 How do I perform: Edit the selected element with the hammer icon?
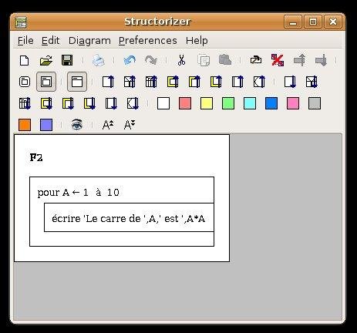256,60
